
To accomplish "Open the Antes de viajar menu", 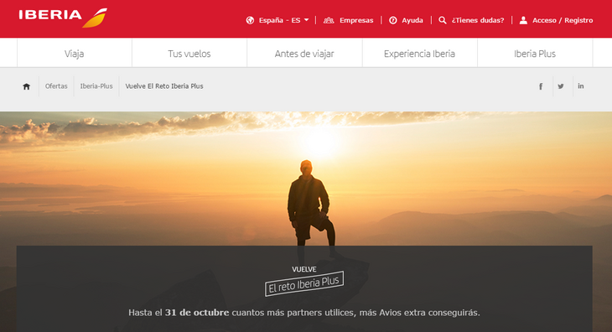I will click(x=304, y=54).
